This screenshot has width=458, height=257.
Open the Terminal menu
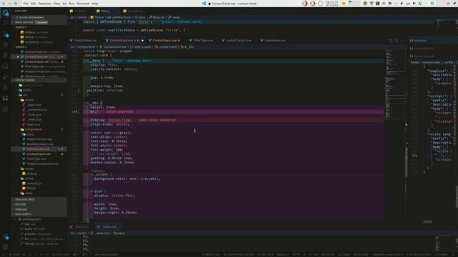click(x=83, y=4)
